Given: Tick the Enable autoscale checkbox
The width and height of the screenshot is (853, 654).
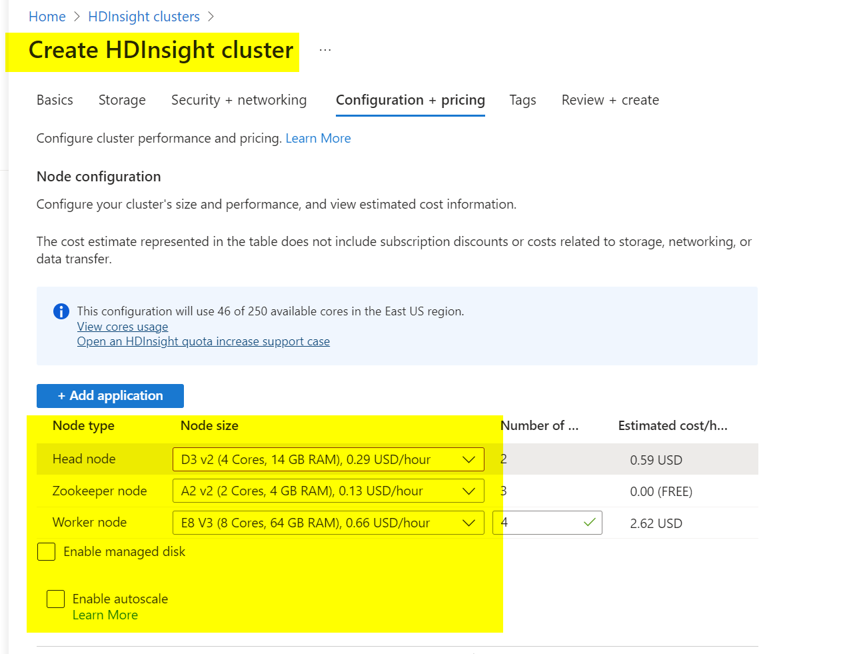Looking at the screenshot, I should [x=56, y=599].
